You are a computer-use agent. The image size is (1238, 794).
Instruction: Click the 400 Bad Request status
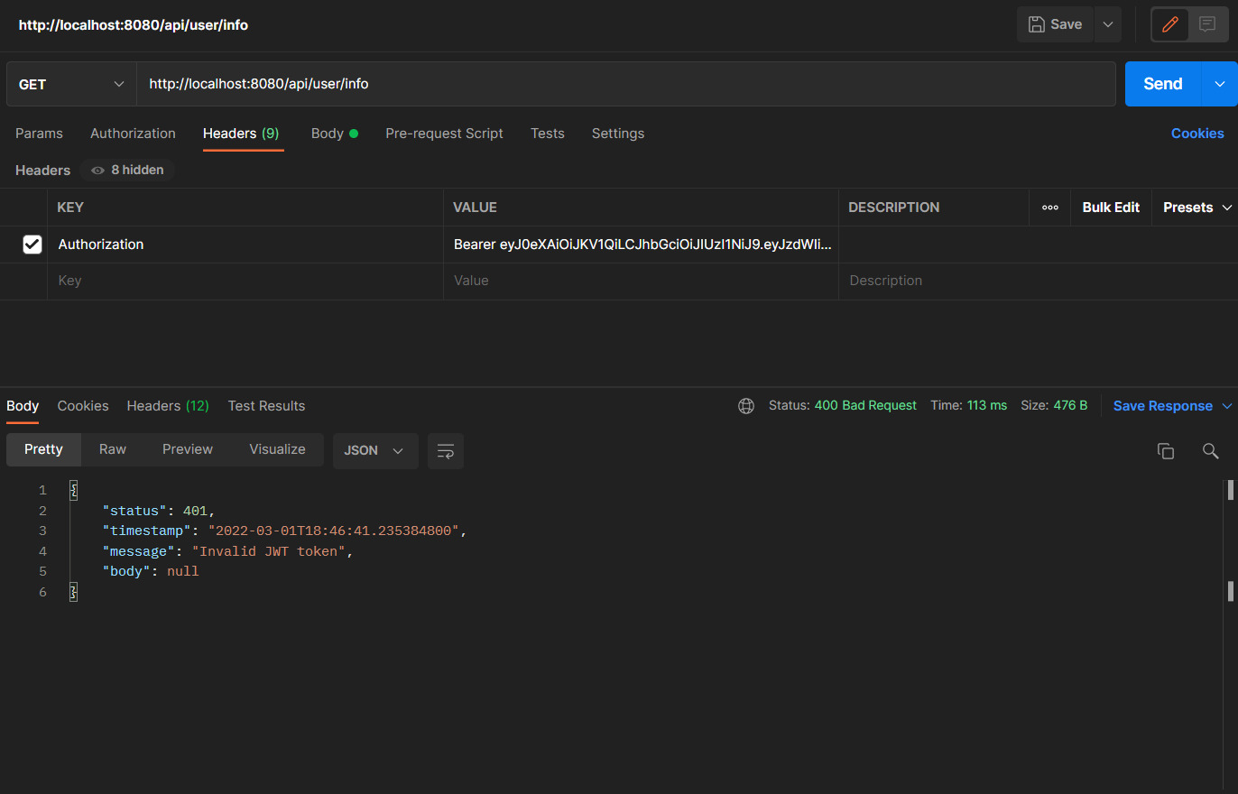click(865, 406)
